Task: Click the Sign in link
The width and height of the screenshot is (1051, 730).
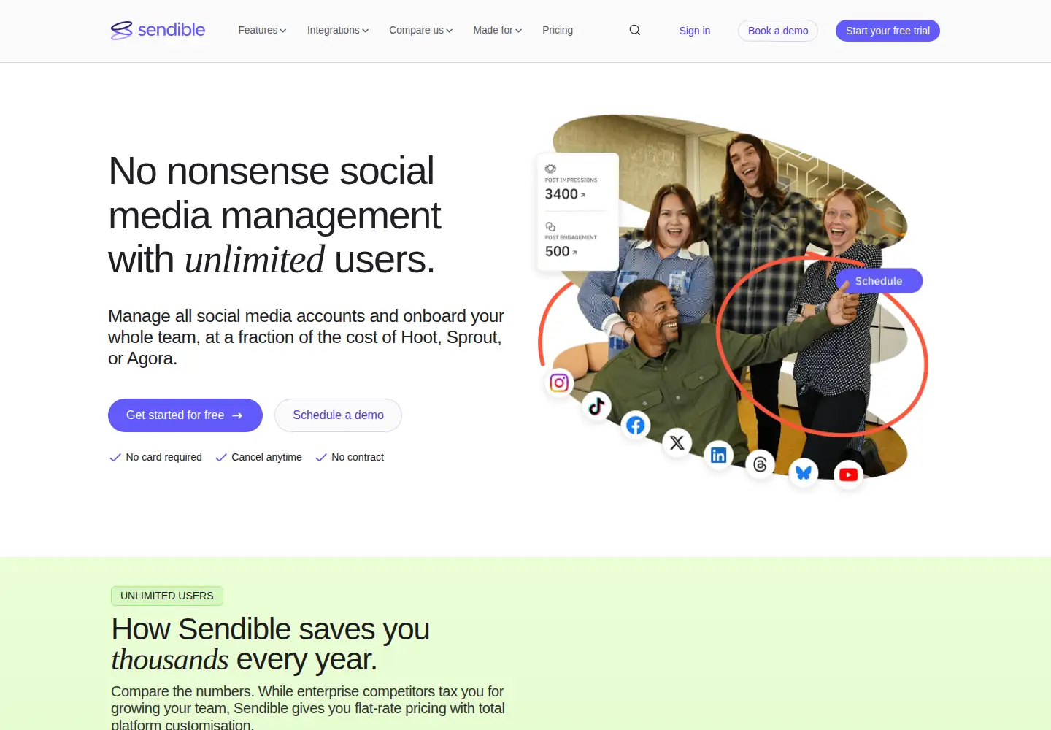Action: (695, 31)
